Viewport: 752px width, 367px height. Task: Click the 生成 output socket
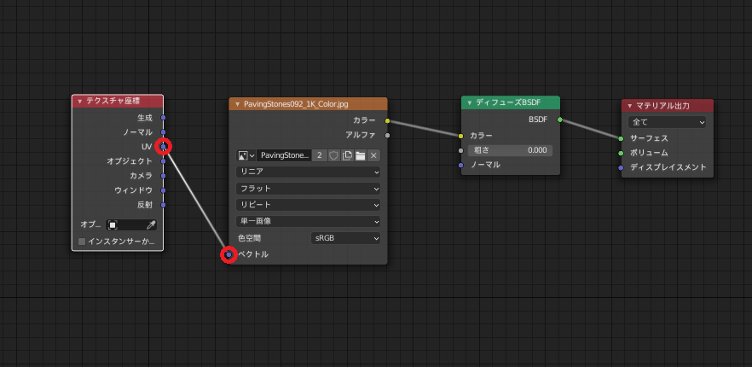click(163, 118)
